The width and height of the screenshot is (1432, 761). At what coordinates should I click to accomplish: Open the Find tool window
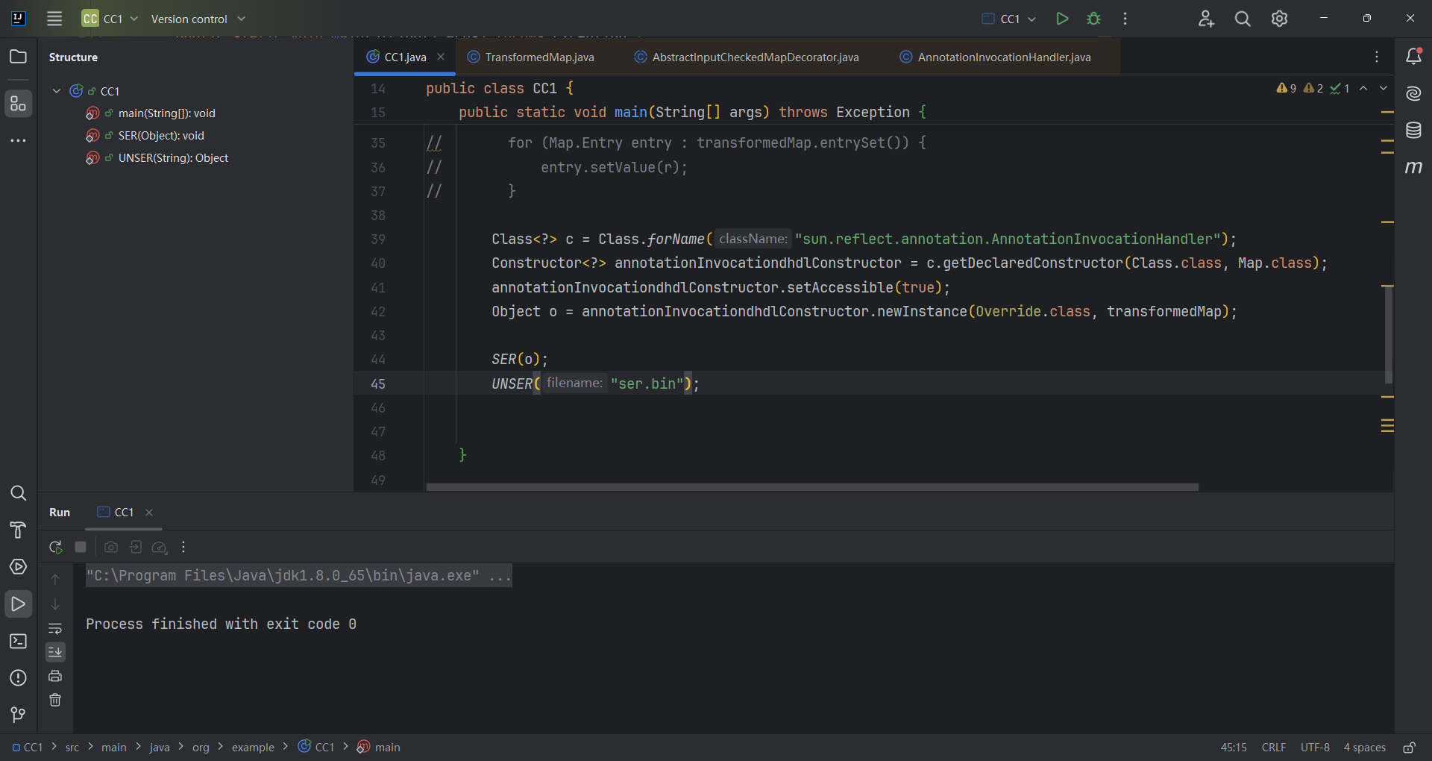(18, 493)
